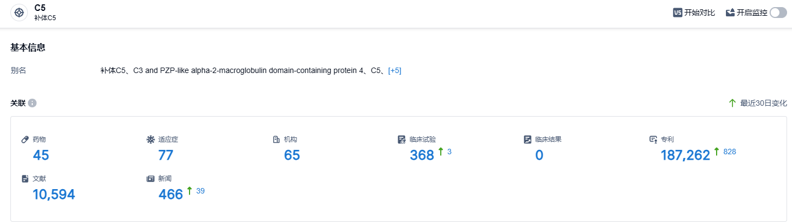
Task: Open the 10,594 literature count link
Action: tap(54, 195)
